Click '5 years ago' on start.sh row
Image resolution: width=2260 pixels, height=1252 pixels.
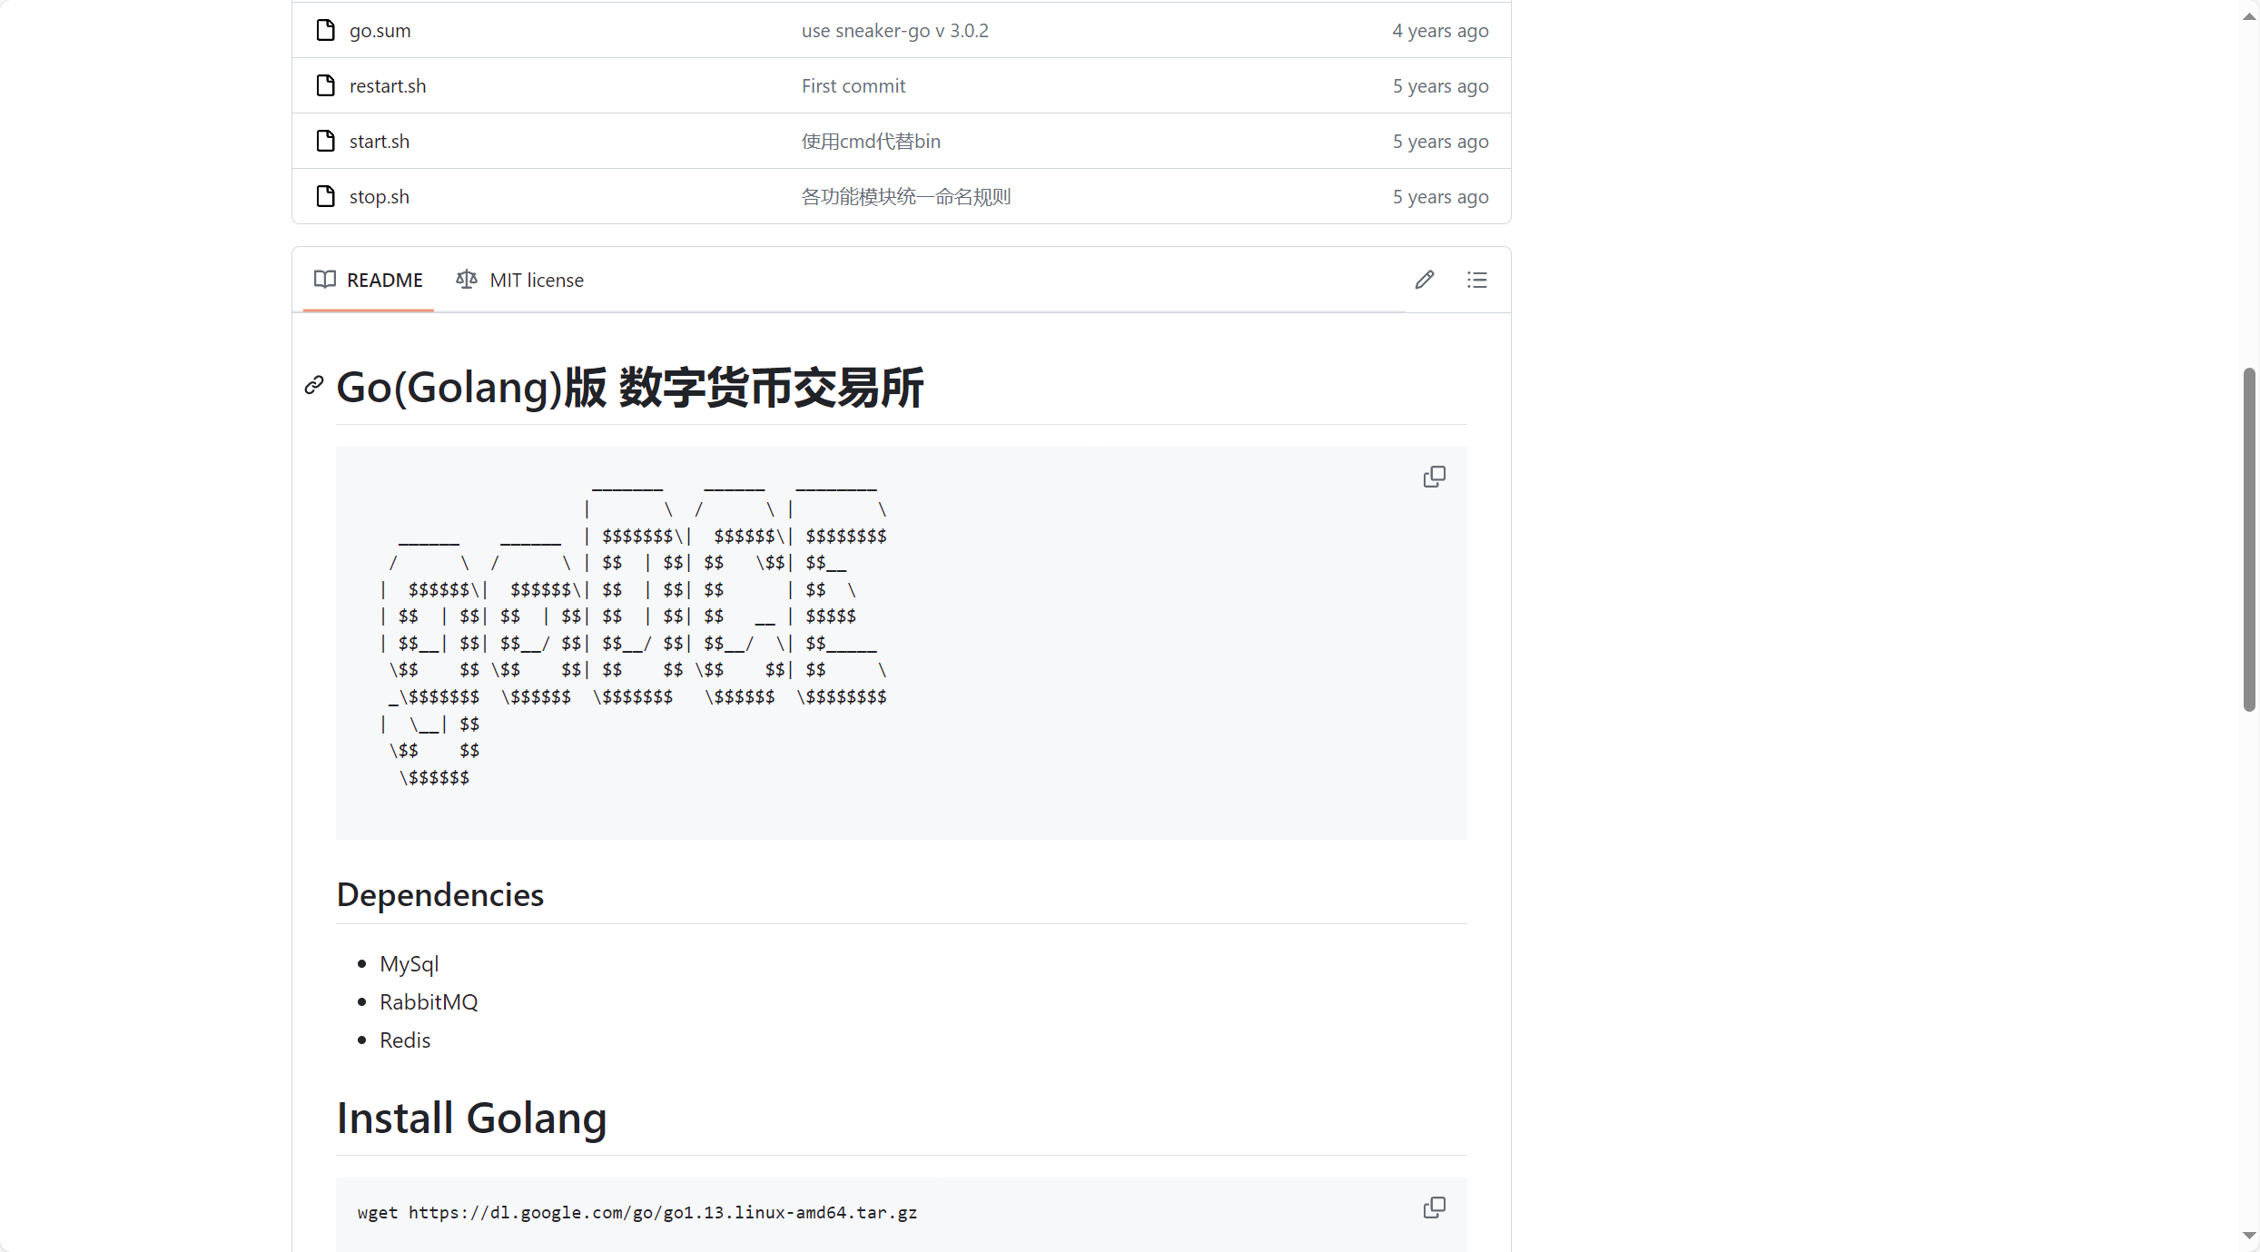pyautogui.click(x=1440, y=141)
